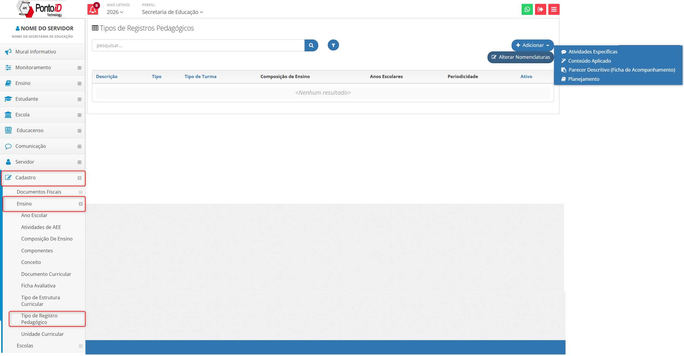Viewport: 684px width, 356px height.
Task: Open Tipo de Registro Pedagógico link
Action: (39, 319)
